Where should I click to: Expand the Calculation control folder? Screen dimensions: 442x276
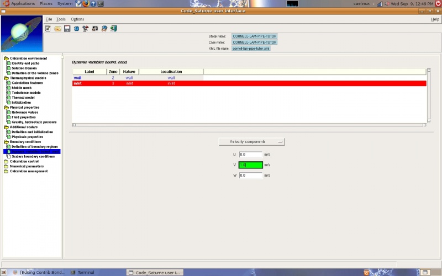click(x=6, y=161)
